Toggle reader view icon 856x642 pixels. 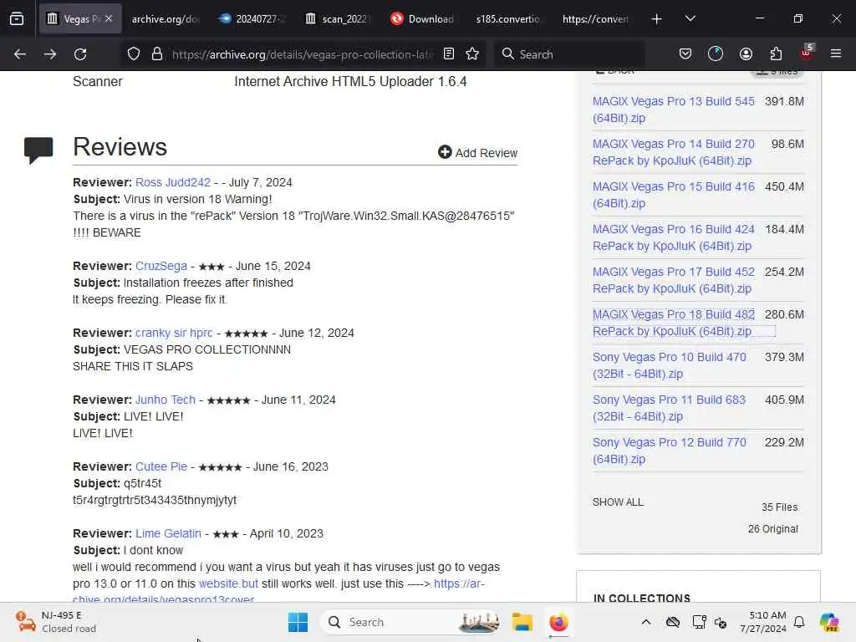click(x=449, y=54)
